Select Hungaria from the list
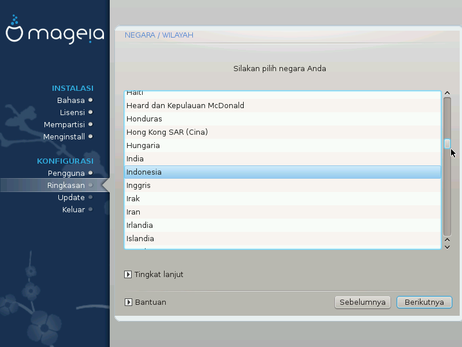This screenshot has width=462, height=347. (x=282, y=146)
